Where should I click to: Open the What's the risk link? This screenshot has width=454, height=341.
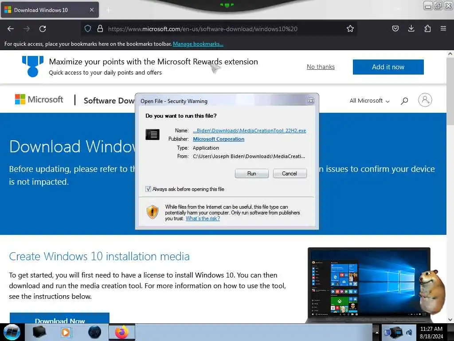pyautogui.click(x=203, y=218)
